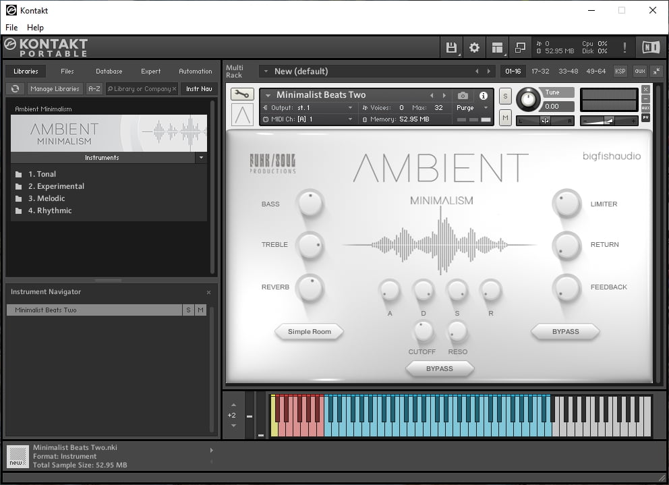Viewport: 669px width, 485px height.
Task: Open the File menu
Action: (11, 28)
